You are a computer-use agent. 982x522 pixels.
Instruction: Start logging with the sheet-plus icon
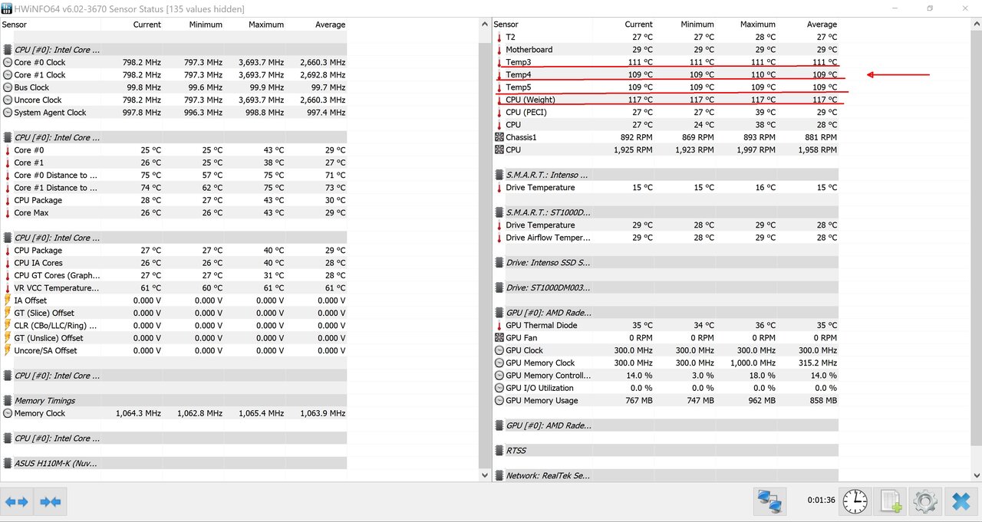click(890, 502)
